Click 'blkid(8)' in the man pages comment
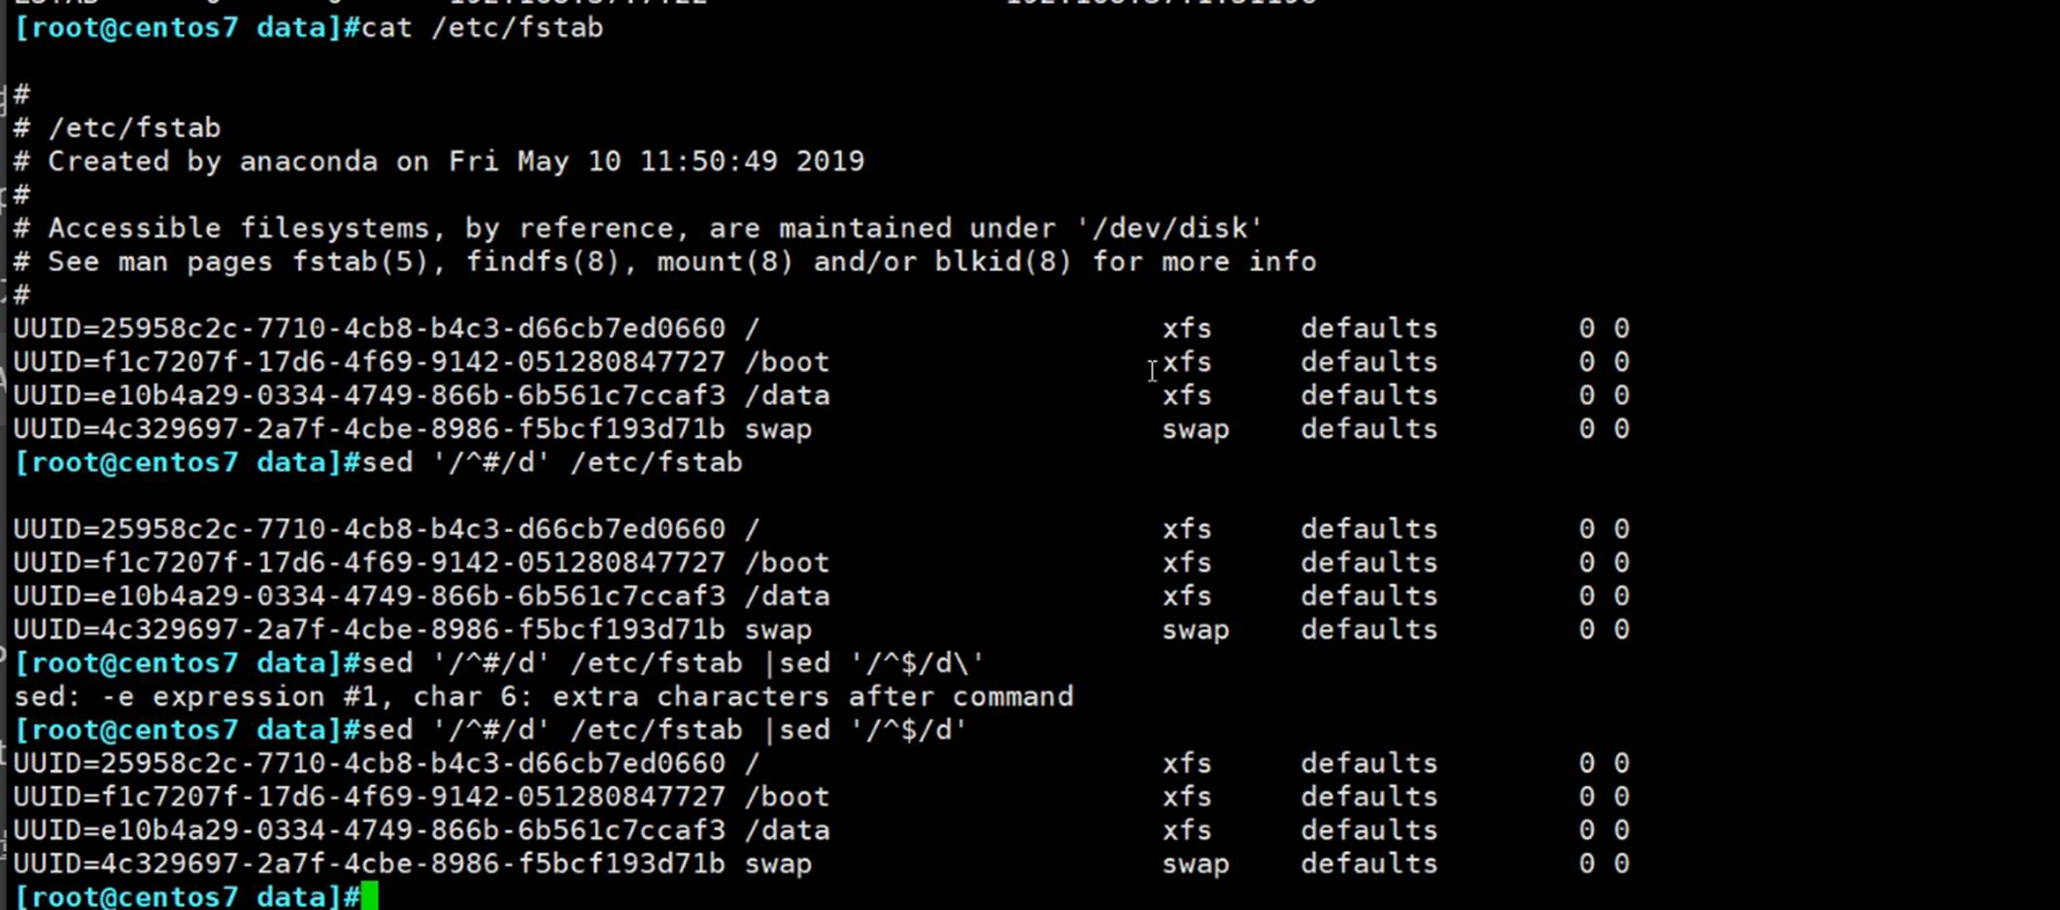2060x910 pixels. pyautogui.click(x=1003, y=262)
